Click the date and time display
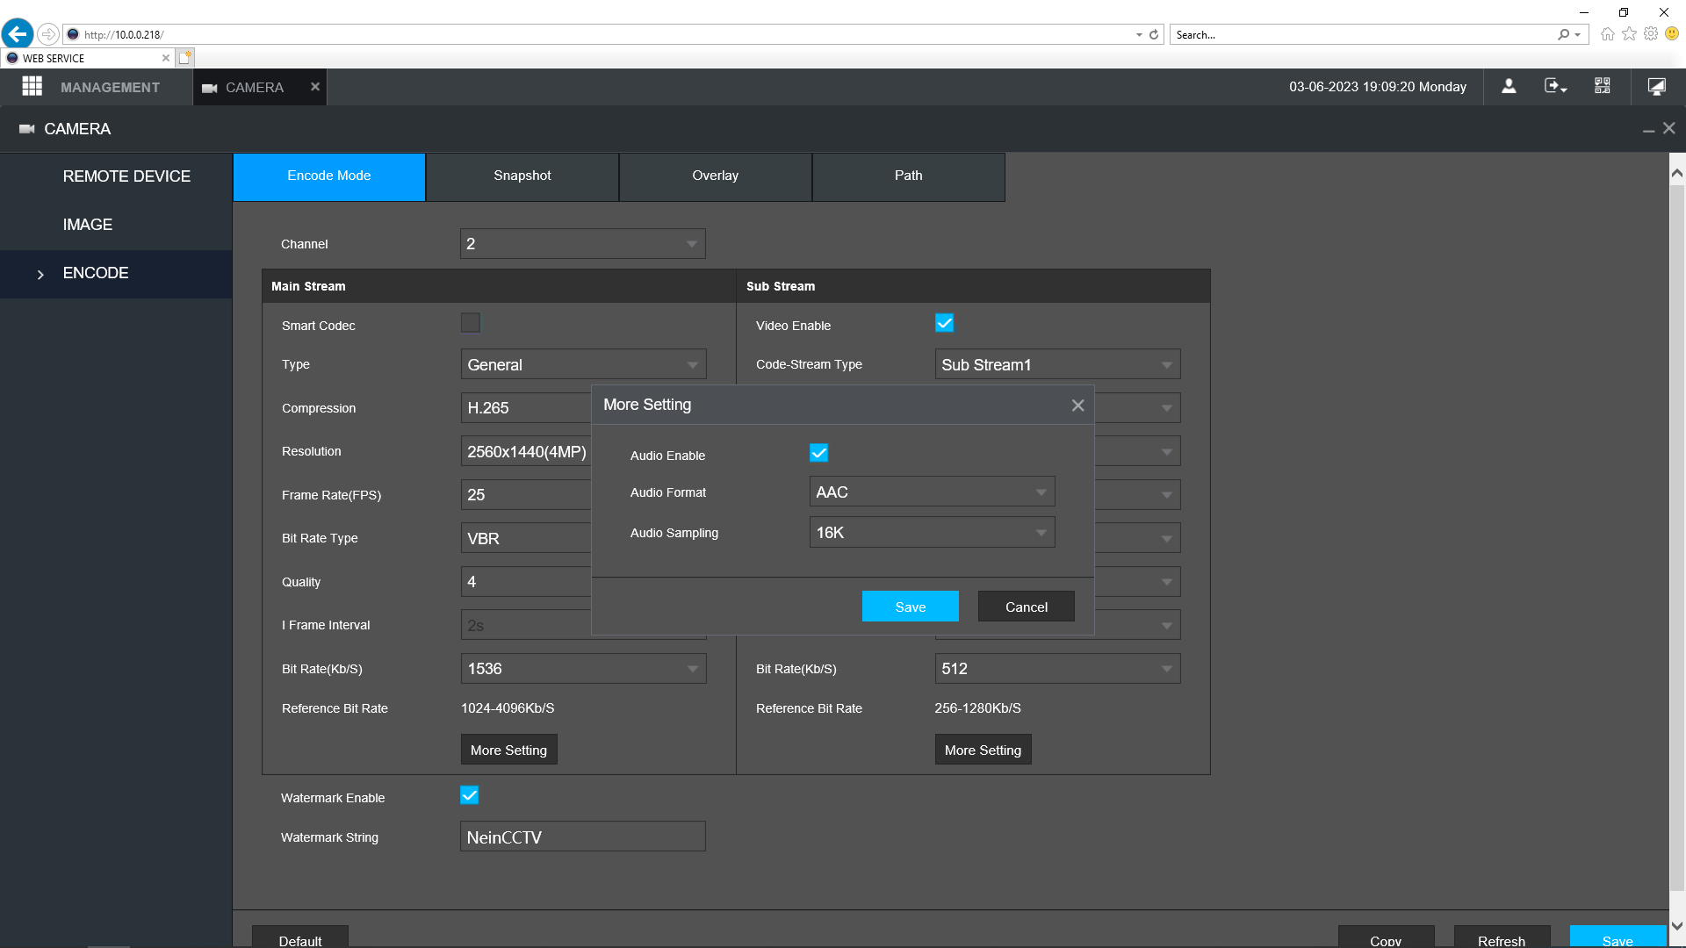The height and width of the screenshot is (948, 1686). [1378, 87]
